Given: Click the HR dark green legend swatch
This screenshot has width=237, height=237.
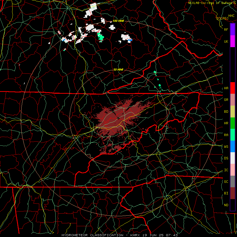Looking at the screenshot, I should [x=233, y=123].
